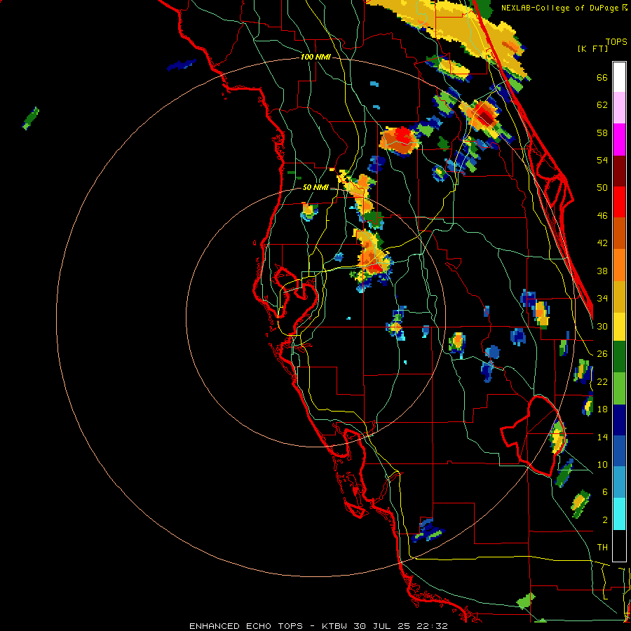
Task: Click the 10 label on the legend
Action: [602, 464]
